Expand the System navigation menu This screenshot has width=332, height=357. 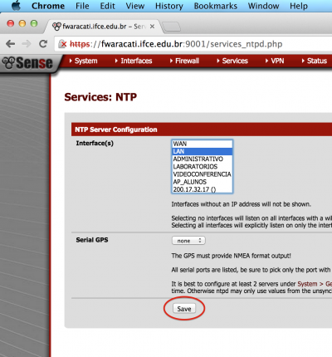click(x=83, y=61)
